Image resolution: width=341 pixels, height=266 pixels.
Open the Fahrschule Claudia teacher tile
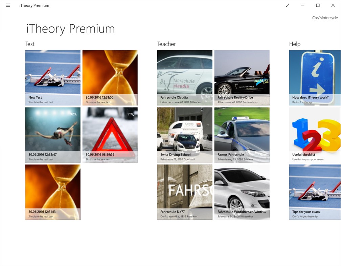(185, 78)
